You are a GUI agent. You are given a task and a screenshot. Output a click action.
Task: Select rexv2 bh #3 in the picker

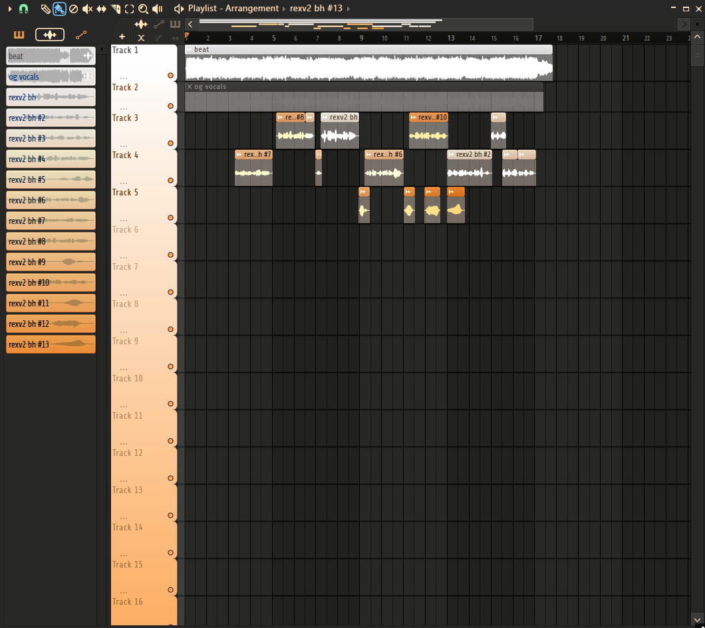51,138
